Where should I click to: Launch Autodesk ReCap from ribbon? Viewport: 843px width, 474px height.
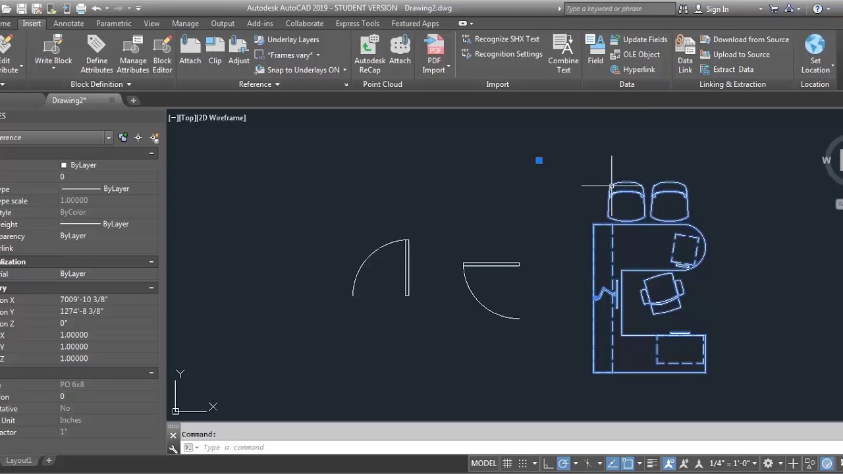point(369,51)
